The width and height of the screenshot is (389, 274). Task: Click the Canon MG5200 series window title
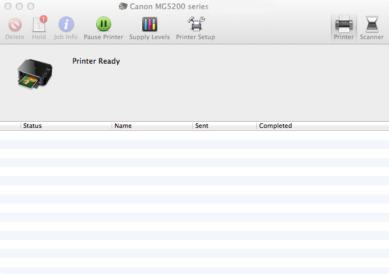[169, 6]
